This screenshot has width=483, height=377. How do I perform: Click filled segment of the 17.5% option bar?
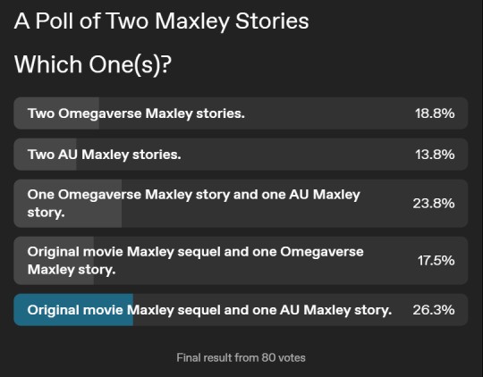tap(54, 261)
